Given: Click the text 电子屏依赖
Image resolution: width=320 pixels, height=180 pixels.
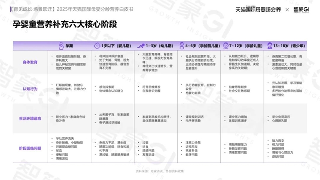Looking at the screenshot, I should click(193, 121).
